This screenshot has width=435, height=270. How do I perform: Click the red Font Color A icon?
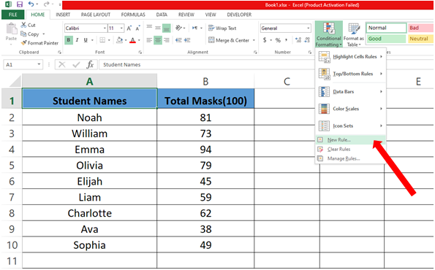point(133,40)
